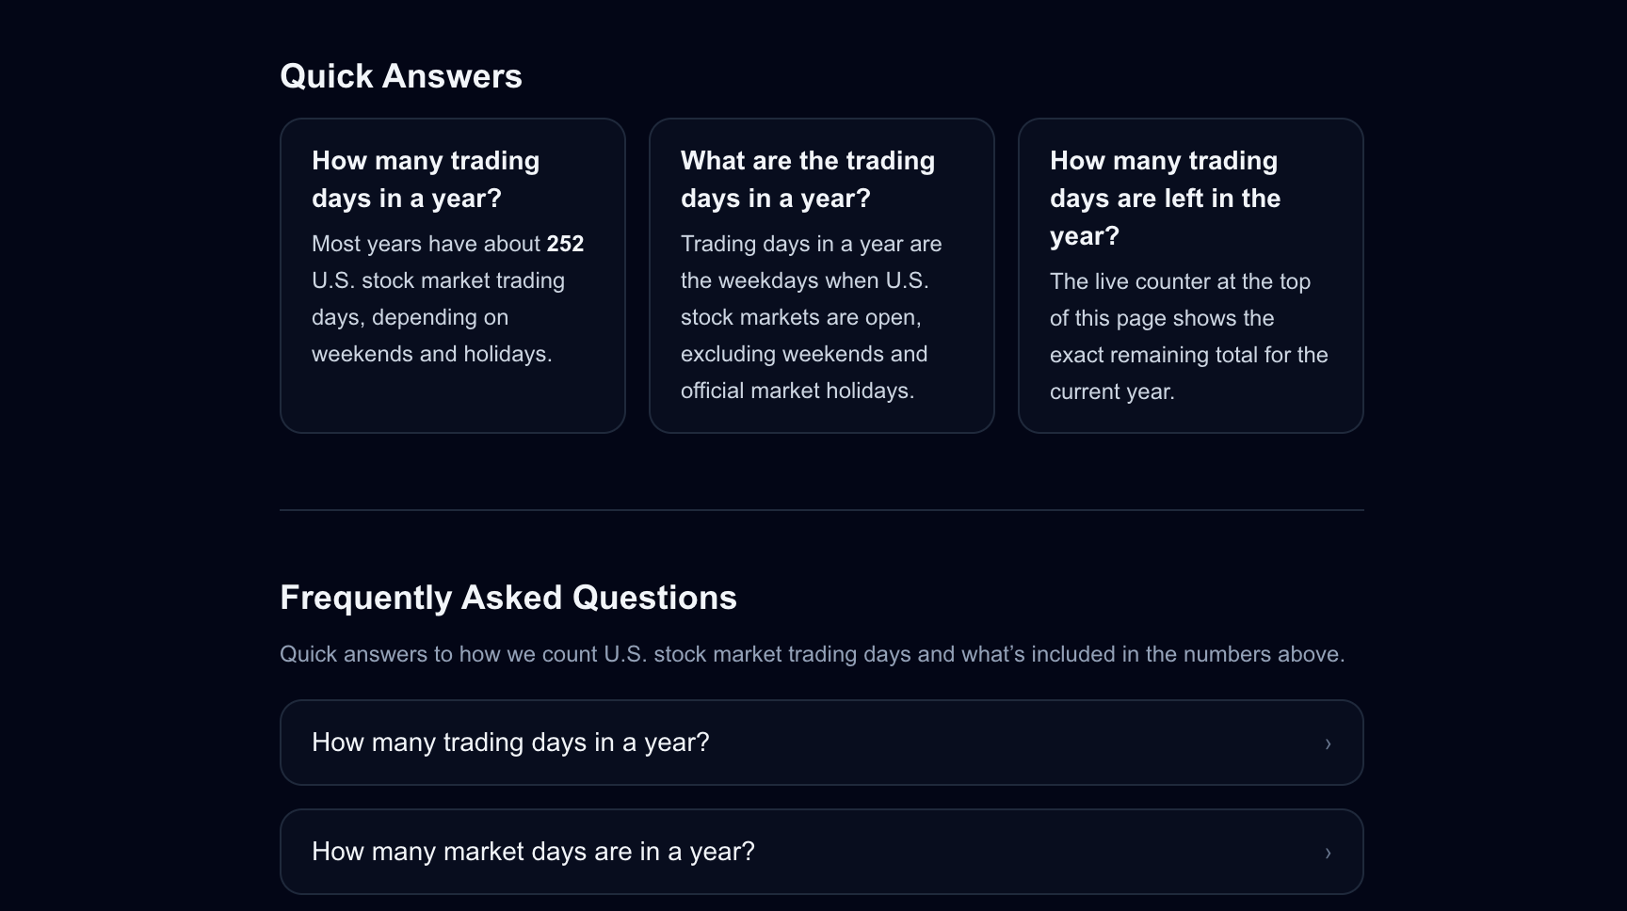The width and height of the screenshot is (1627, 911).
Task: Click the 'official market holidays' text
Action: 797,390
